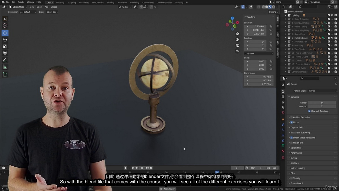Viewport: 339px width, 191px height.
Task: Enable Ambient Occlusion checkbox
Action: coord(292,117)
